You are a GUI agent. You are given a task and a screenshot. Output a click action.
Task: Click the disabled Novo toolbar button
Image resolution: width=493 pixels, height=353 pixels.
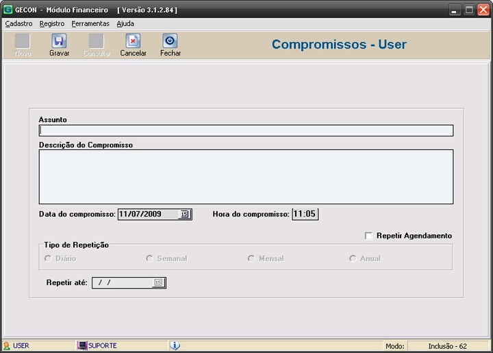pos(23,45)
